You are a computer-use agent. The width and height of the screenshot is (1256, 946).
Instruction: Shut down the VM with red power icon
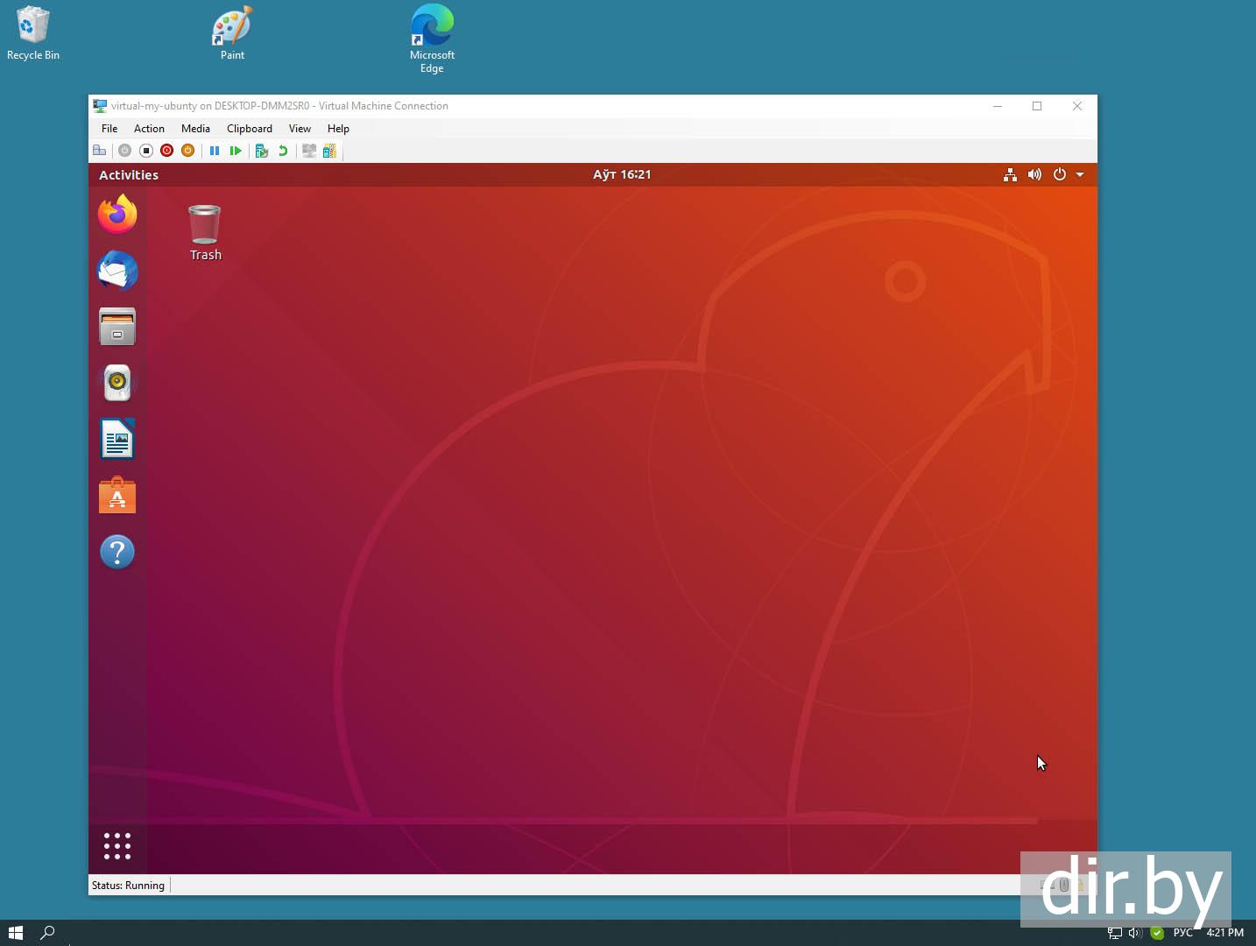coord(166,151)
